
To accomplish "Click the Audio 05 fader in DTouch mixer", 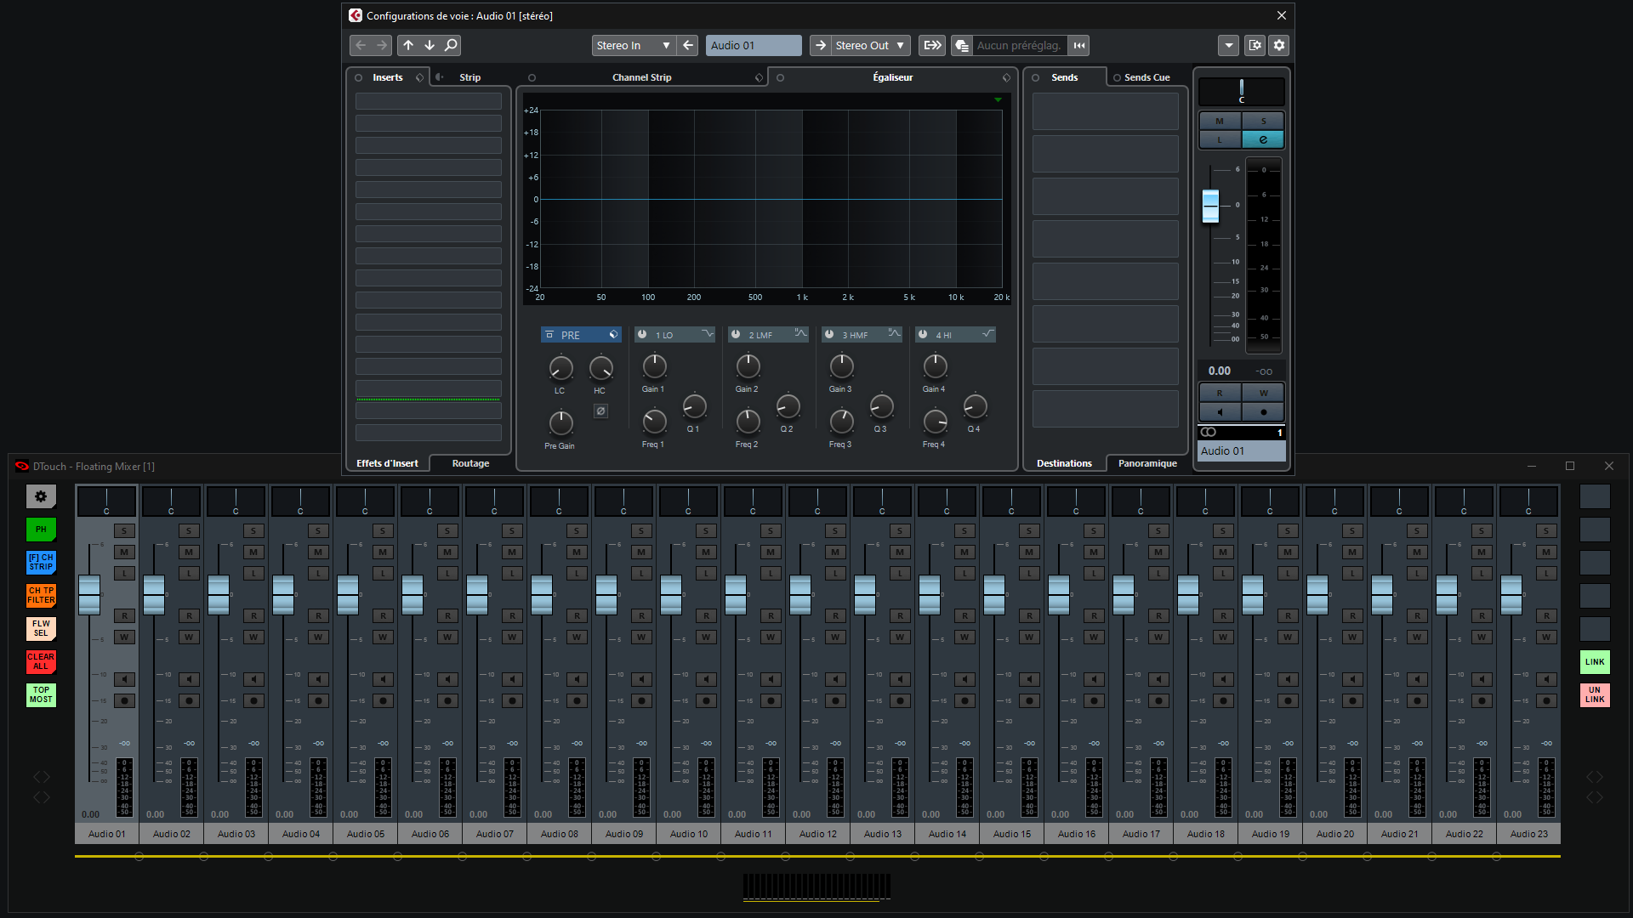I will click(348, 594).
